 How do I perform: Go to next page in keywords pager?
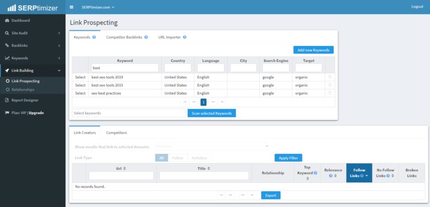tap(213, 102)
